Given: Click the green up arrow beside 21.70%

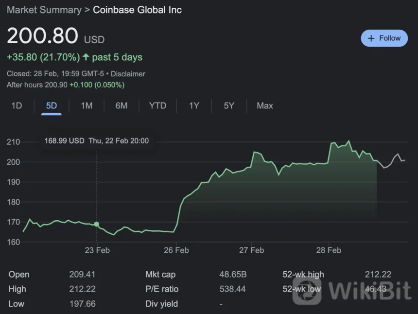Looking at the screenshot, I should [x=86, y=57].
